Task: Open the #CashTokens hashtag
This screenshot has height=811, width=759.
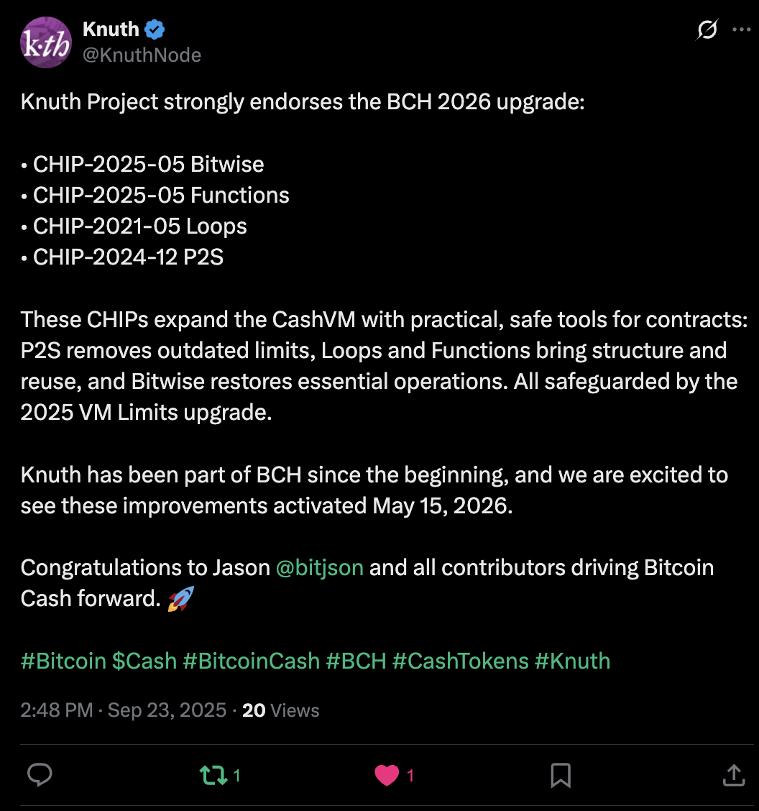Action: tap(461, 661)
